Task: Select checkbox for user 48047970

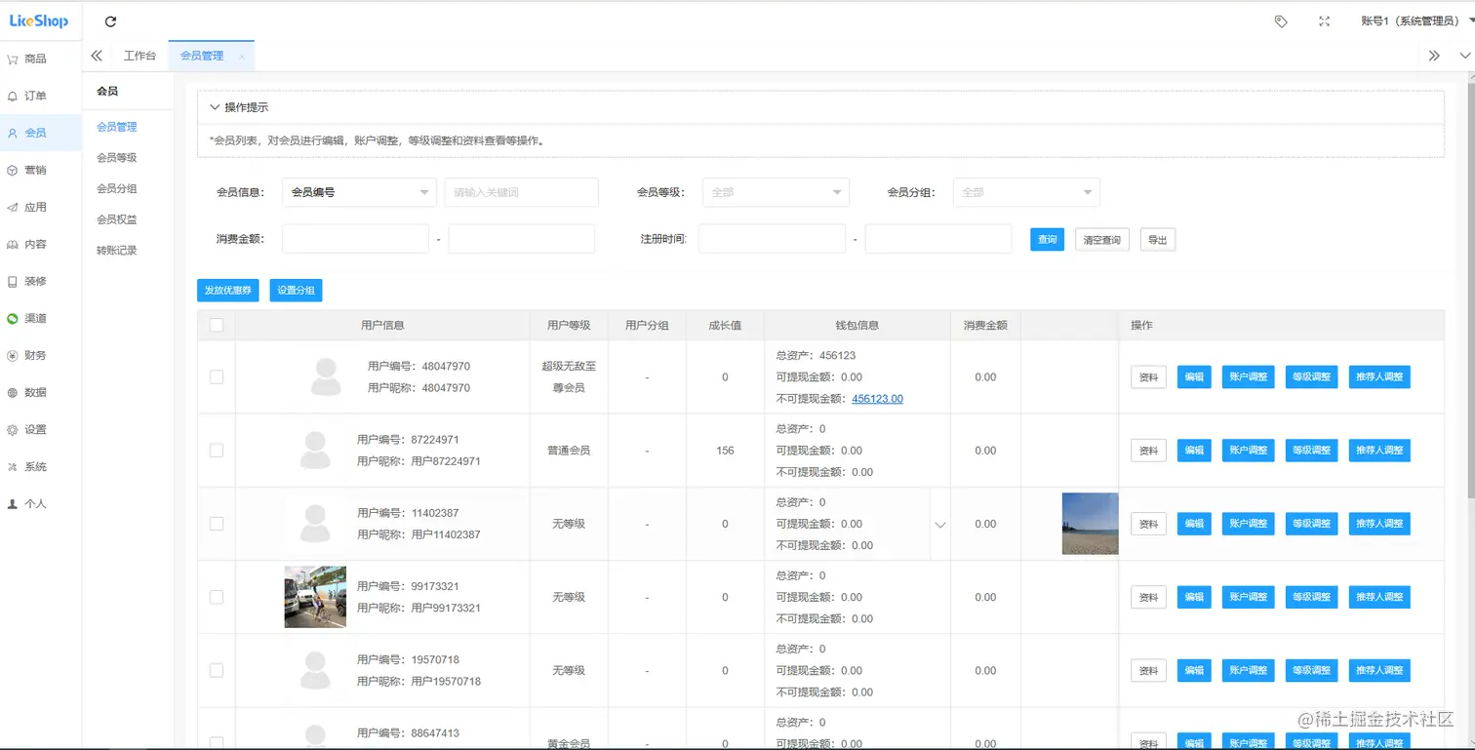Action: click(217, 376)
